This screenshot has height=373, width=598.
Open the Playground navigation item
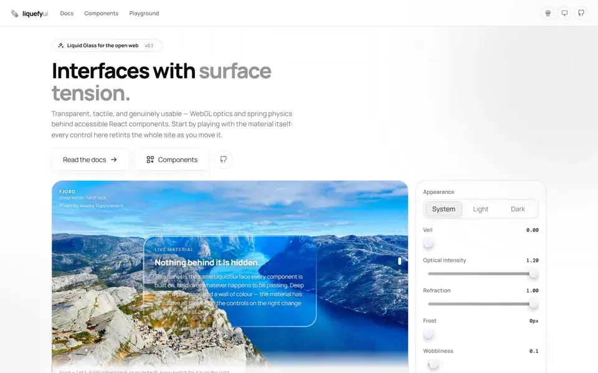pos(144,13)
